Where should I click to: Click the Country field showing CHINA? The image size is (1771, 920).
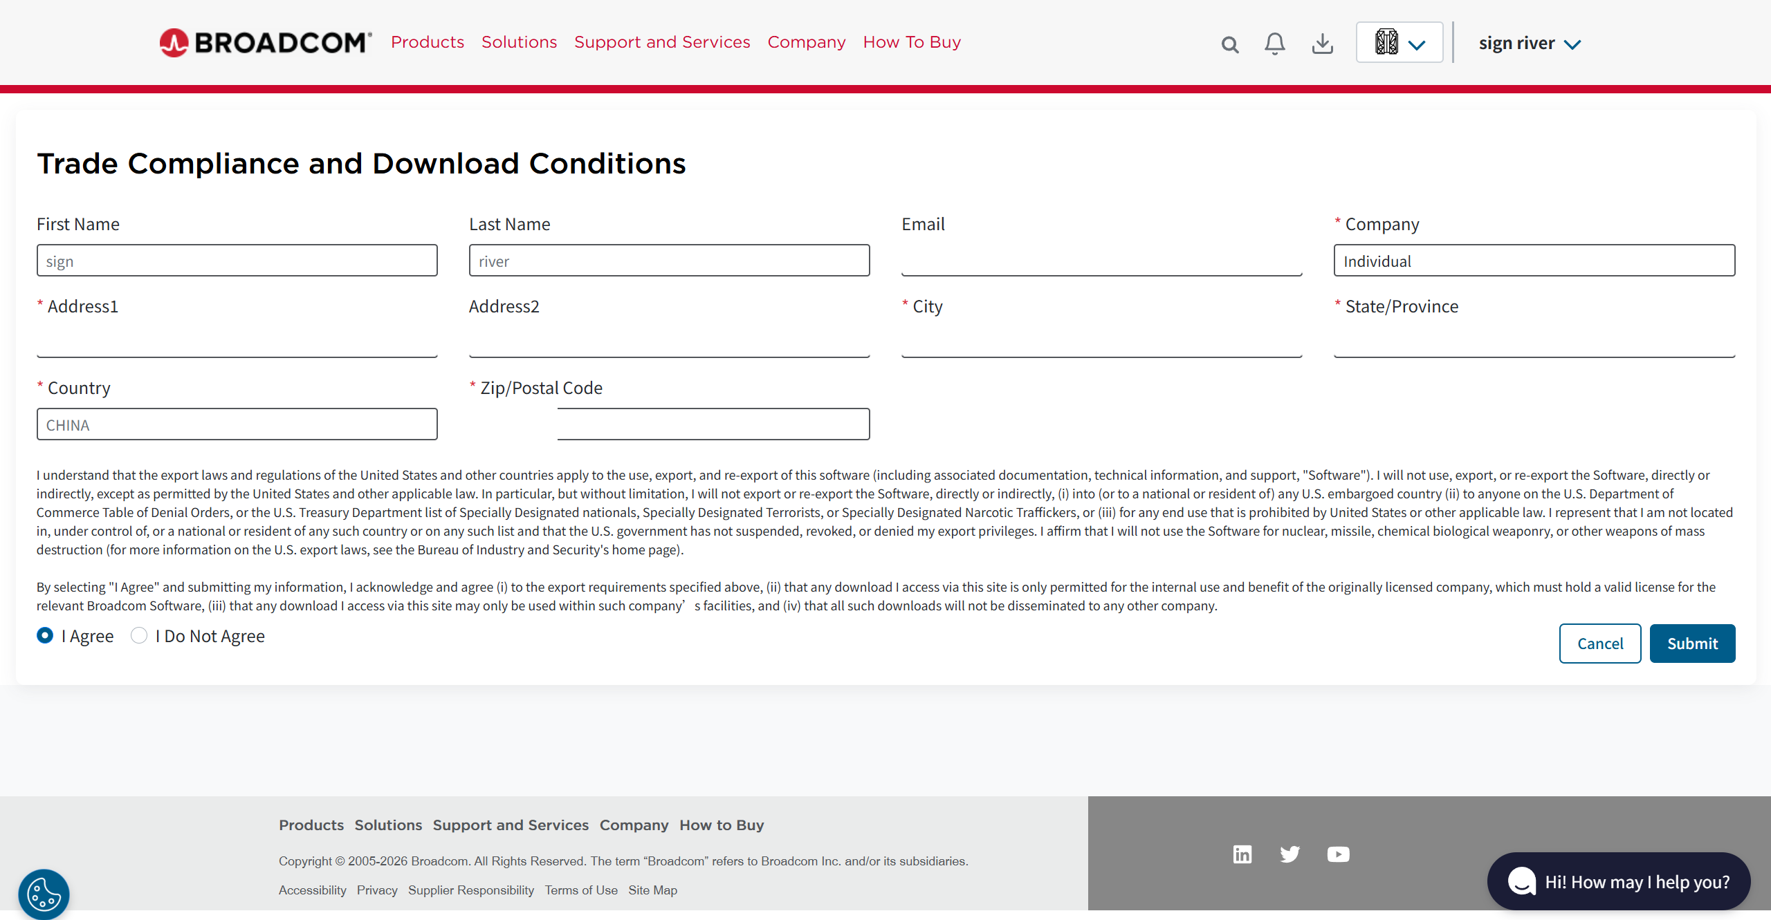click(237, 424)
